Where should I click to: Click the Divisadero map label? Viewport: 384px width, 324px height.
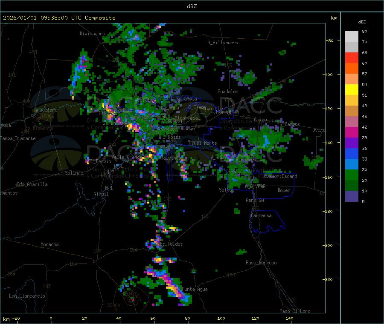pos(92,34)
